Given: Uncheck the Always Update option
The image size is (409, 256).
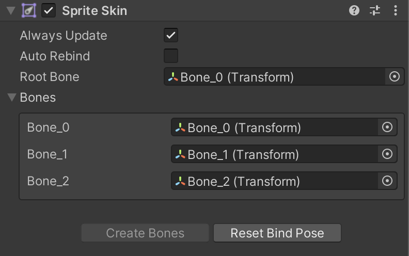Looking at the screenshot, I should click(x=171, y=36).
